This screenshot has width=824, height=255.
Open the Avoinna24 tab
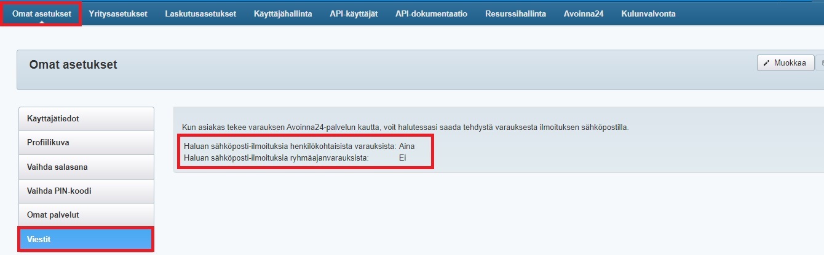point(584,14)
